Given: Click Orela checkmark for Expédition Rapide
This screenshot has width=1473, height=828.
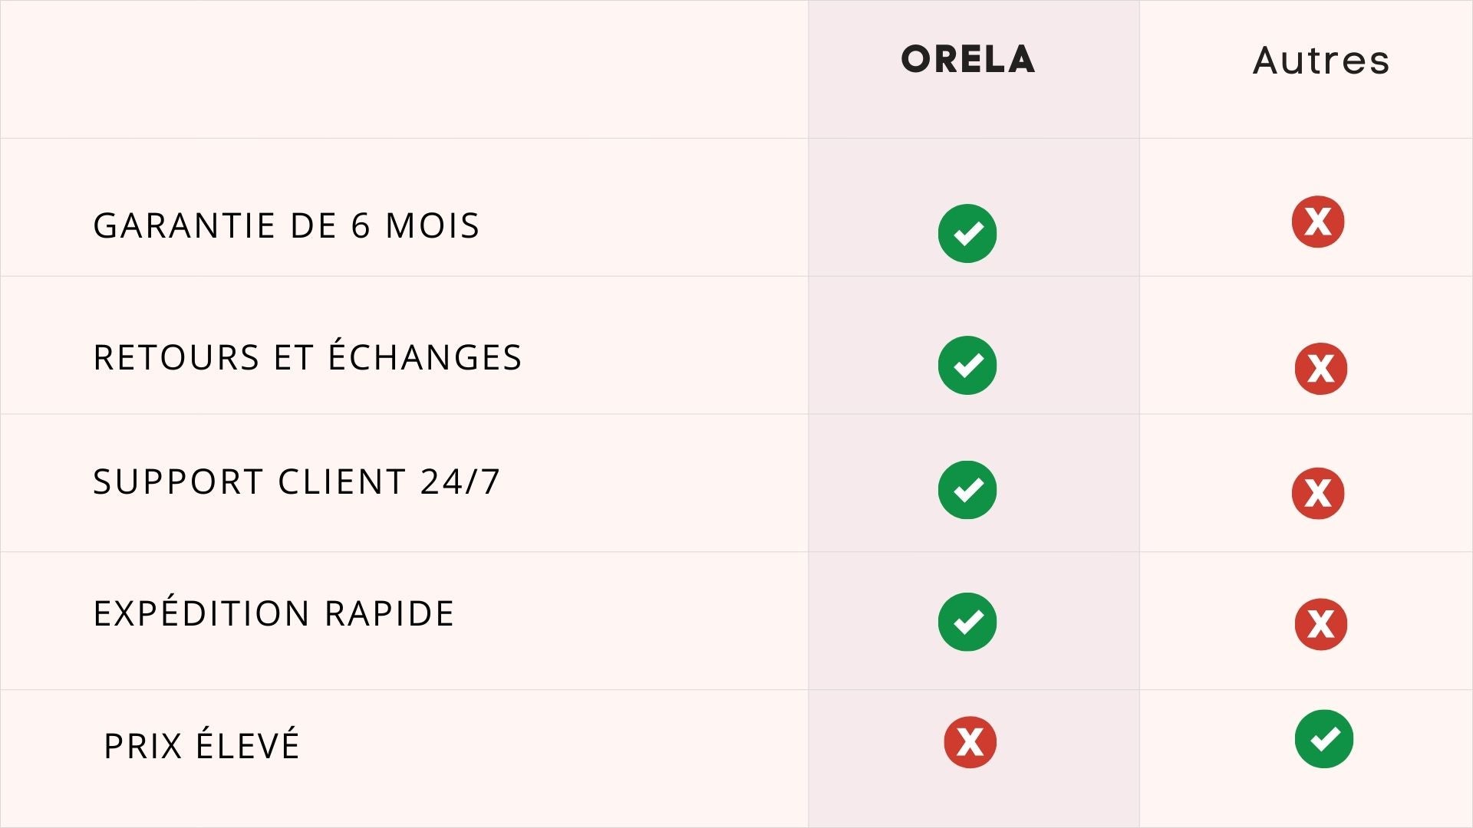Looking at the screenshot, I should (967, 622).
